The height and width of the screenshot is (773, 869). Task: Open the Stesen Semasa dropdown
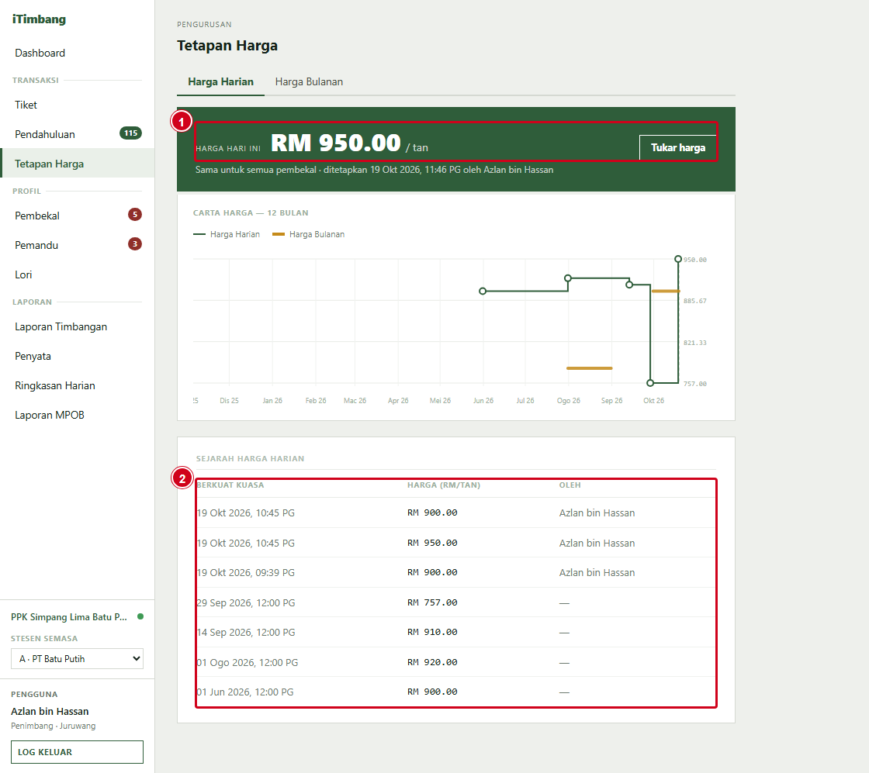pos(77,659)
